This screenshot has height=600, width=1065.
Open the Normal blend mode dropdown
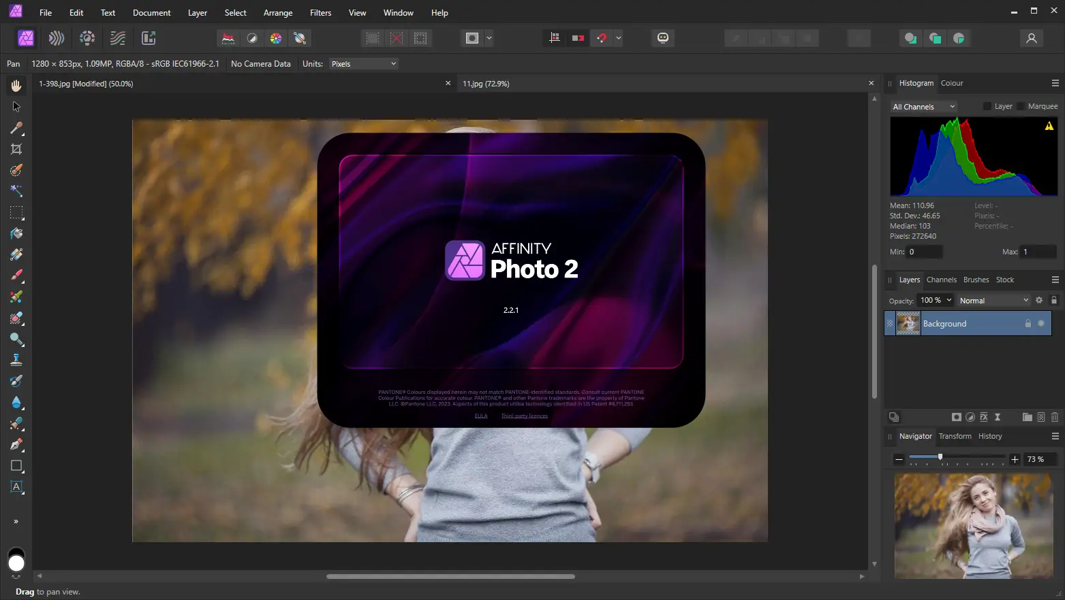tap(993, 301)
